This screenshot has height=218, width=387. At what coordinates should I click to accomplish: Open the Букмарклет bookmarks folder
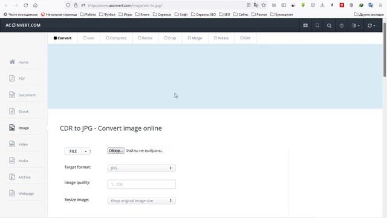point(282,15)
